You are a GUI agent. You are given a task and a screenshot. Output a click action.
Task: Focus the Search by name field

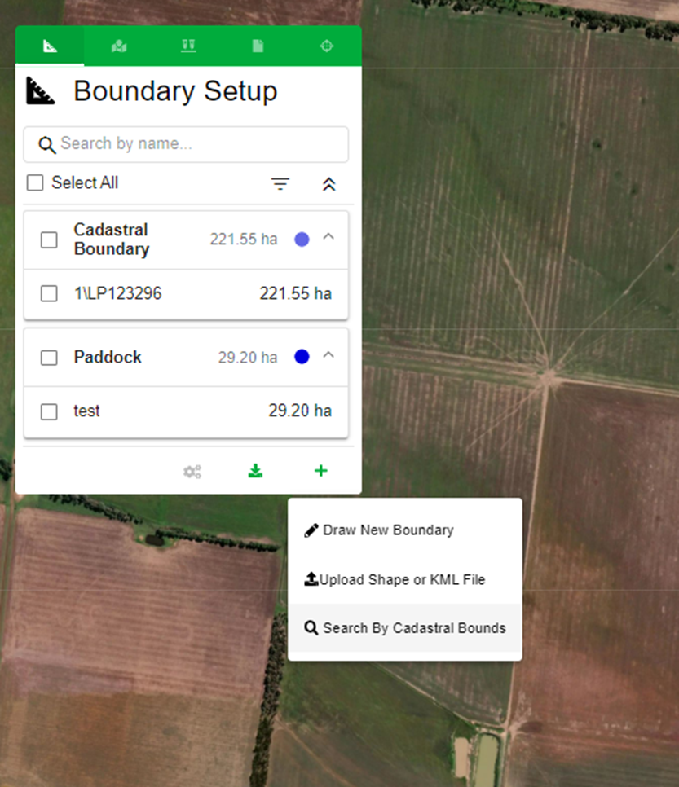[196, 144]
